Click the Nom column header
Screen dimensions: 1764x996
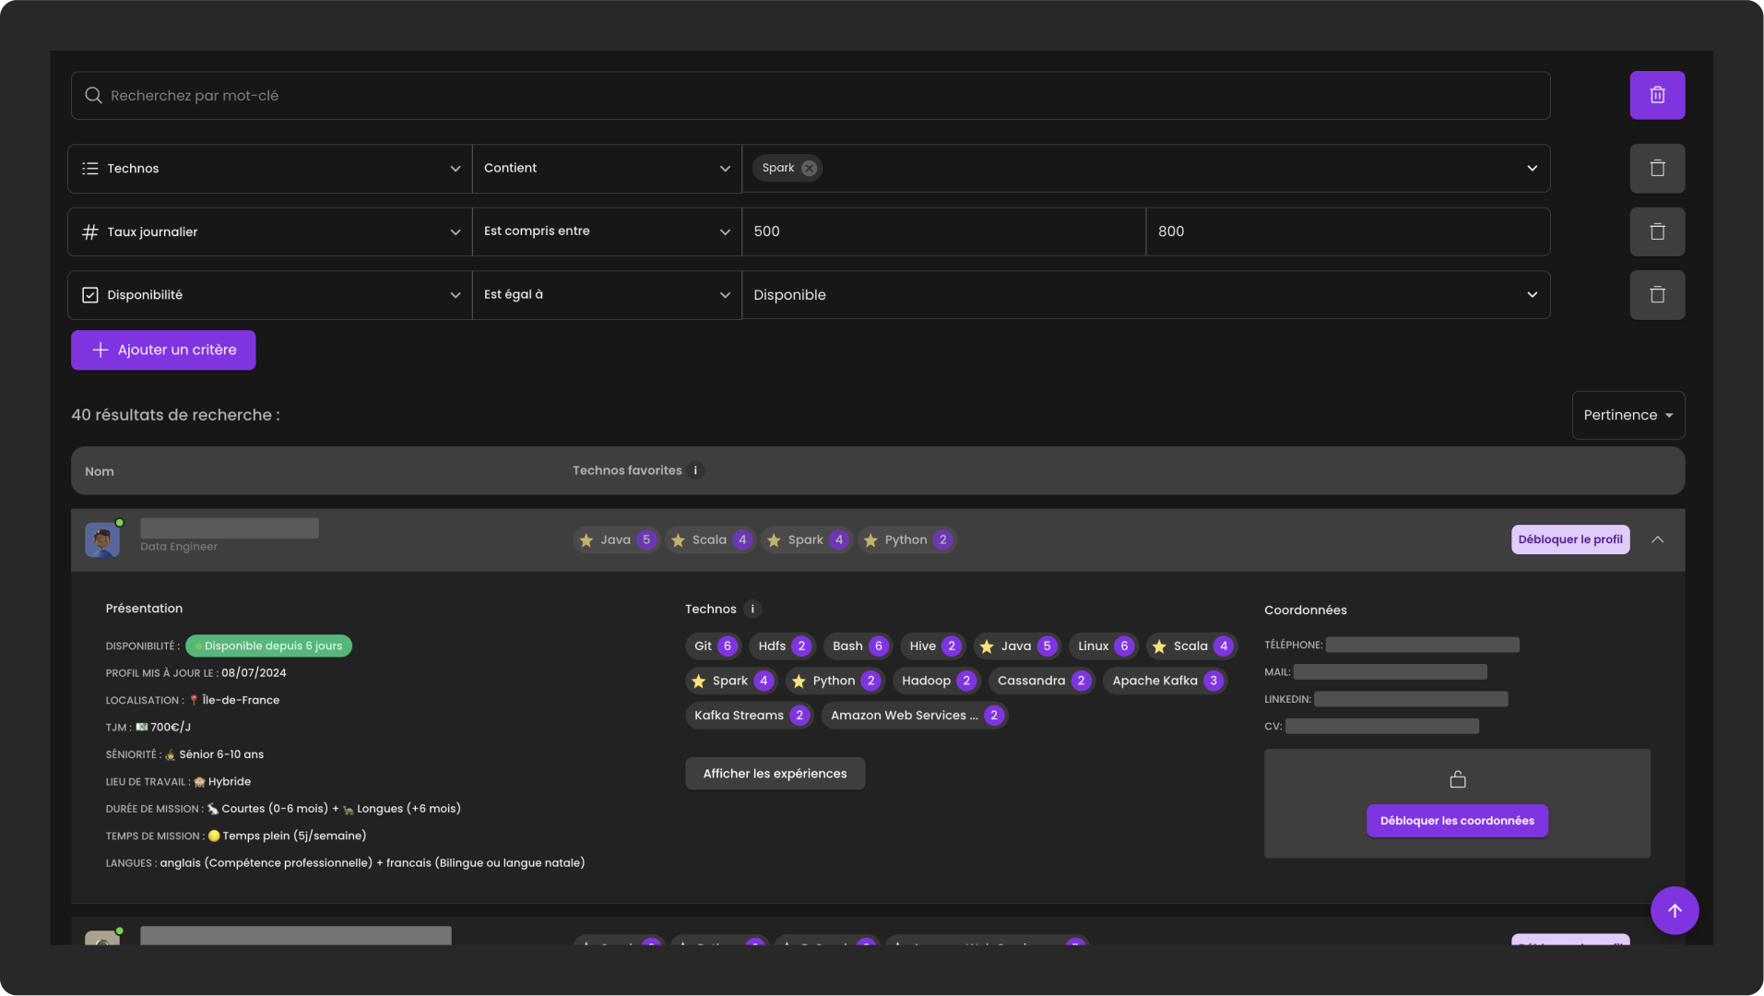(x=100, y=471)
